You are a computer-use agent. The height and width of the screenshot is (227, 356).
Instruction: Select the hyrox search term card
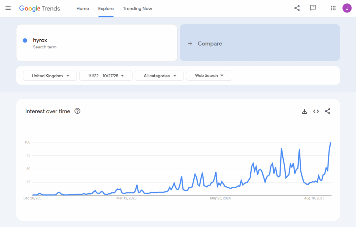tap(97, 43)
